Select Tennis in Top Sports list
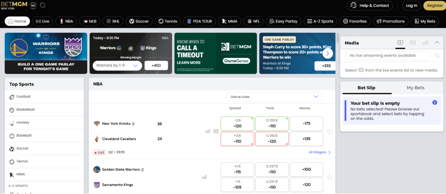Image resolution: width=446 pixels, height=194 pixels. click(44, 162)
